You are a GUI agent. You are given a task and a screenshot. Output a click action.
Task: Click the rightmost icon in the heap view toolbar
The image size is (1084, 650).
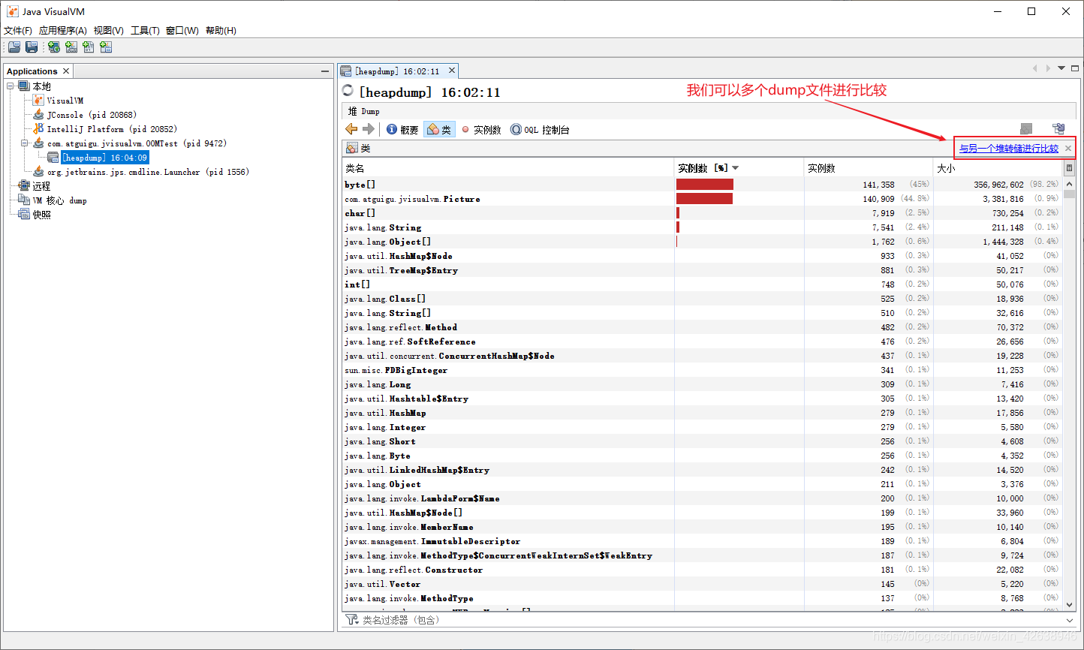[1058, 129]
